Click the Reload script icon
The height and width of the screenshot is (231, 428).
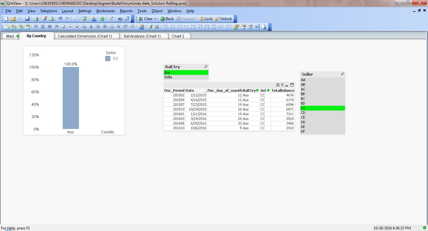pos(52,19)
